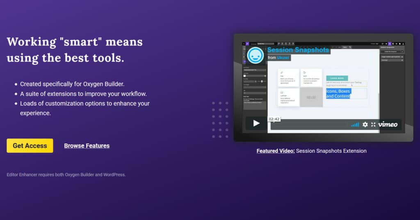This screenshot has width=420, height=220.
Task: Play the Session Snapshots video
Action: pyautogui.click(x=256, y=123)
